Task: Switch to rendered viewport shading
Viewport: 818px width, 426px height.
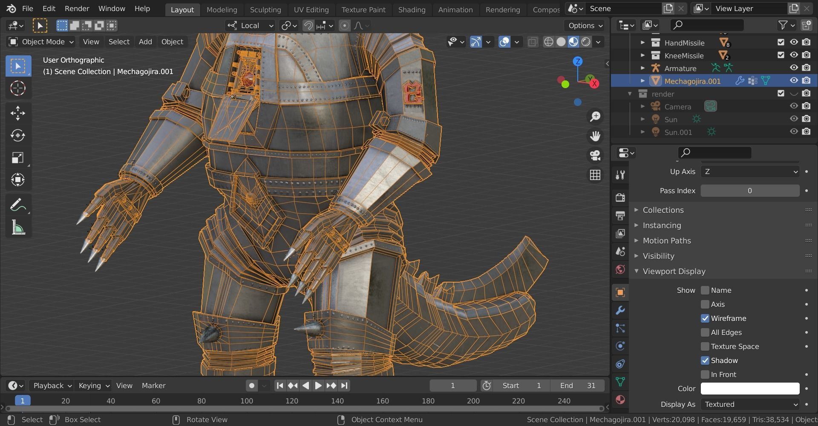Action: [x=586, y=42]
